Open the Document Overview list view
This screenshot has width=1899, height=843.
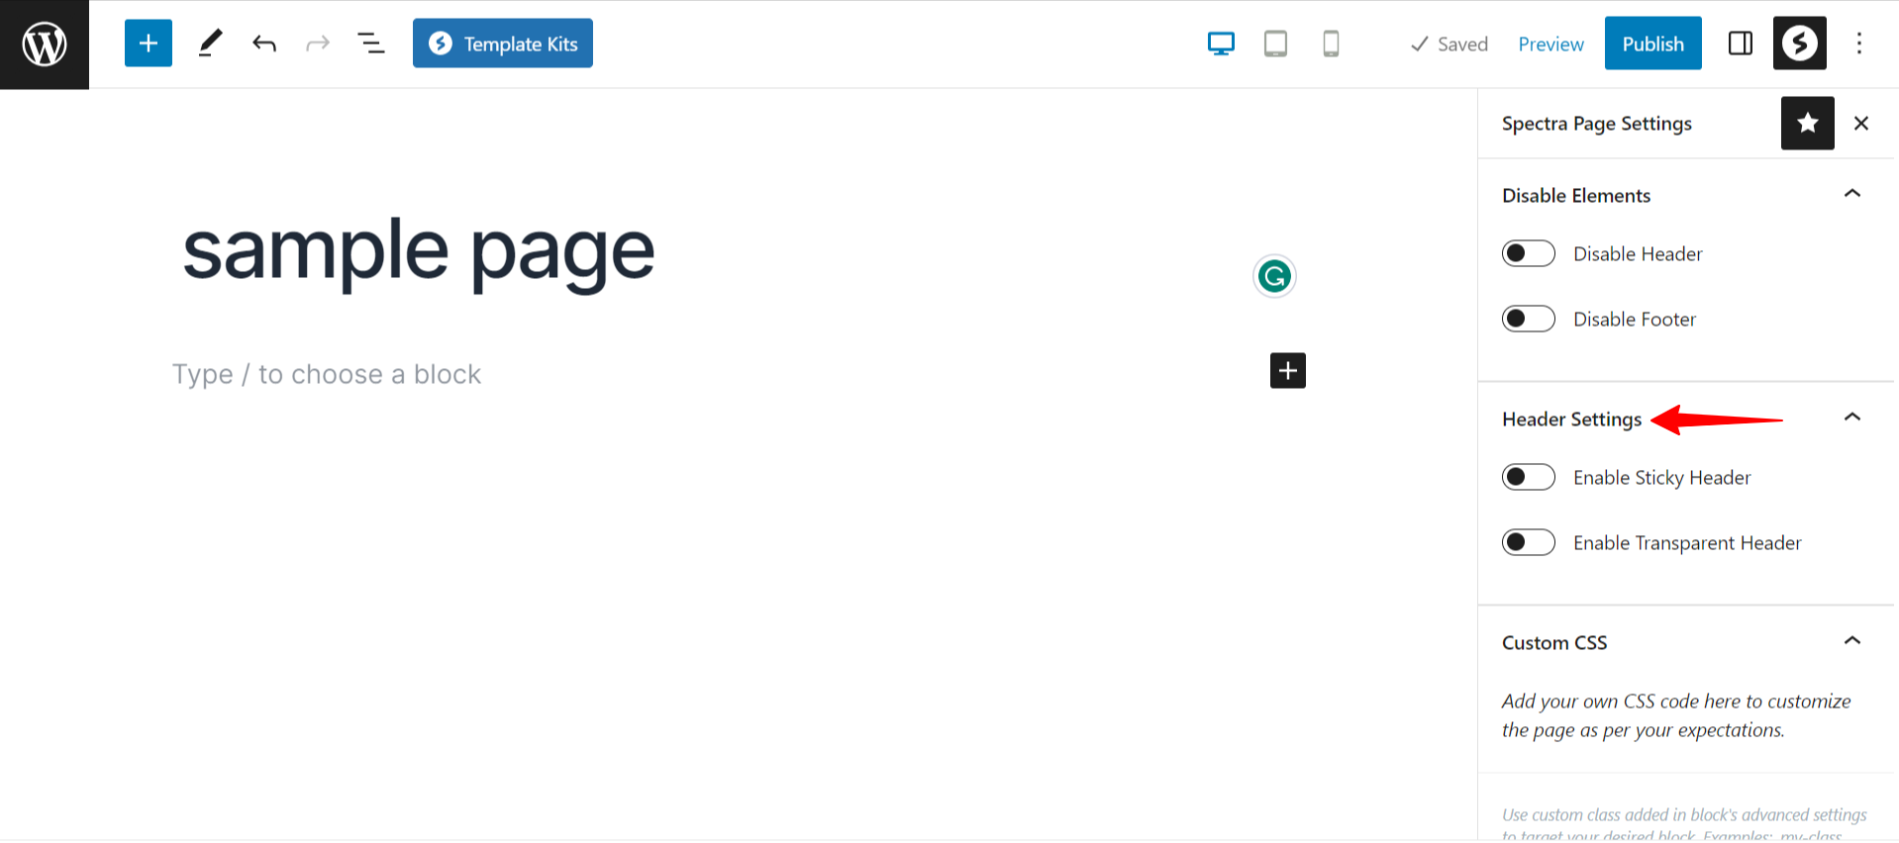point(370,44)
